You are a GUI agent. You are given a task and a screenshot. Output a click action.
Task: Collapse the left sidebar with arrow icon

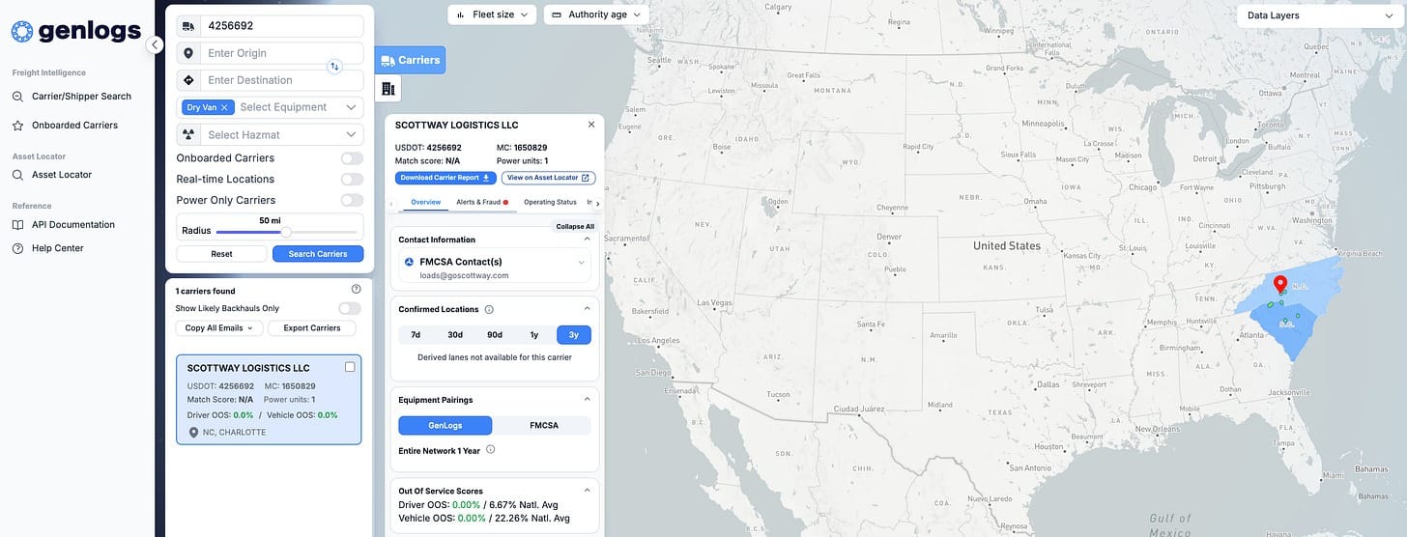(x=155, y=44)
